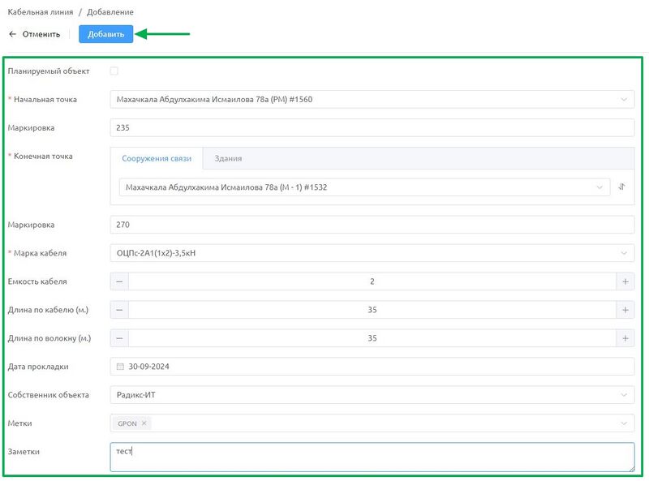Screen dimensions: 649x481
Task: Expand the Начальная точка dropdown
Action: tap(623, 99)
